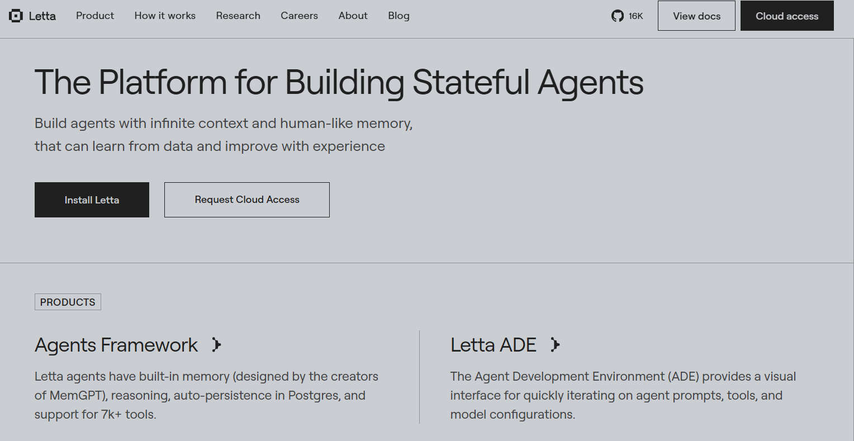The width and height of the screenshot is (854, 441).
Task: Click the Install Letta button
Action: point(92,200)
